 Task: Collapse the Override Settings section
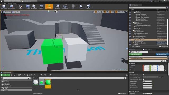pos(130,91)
